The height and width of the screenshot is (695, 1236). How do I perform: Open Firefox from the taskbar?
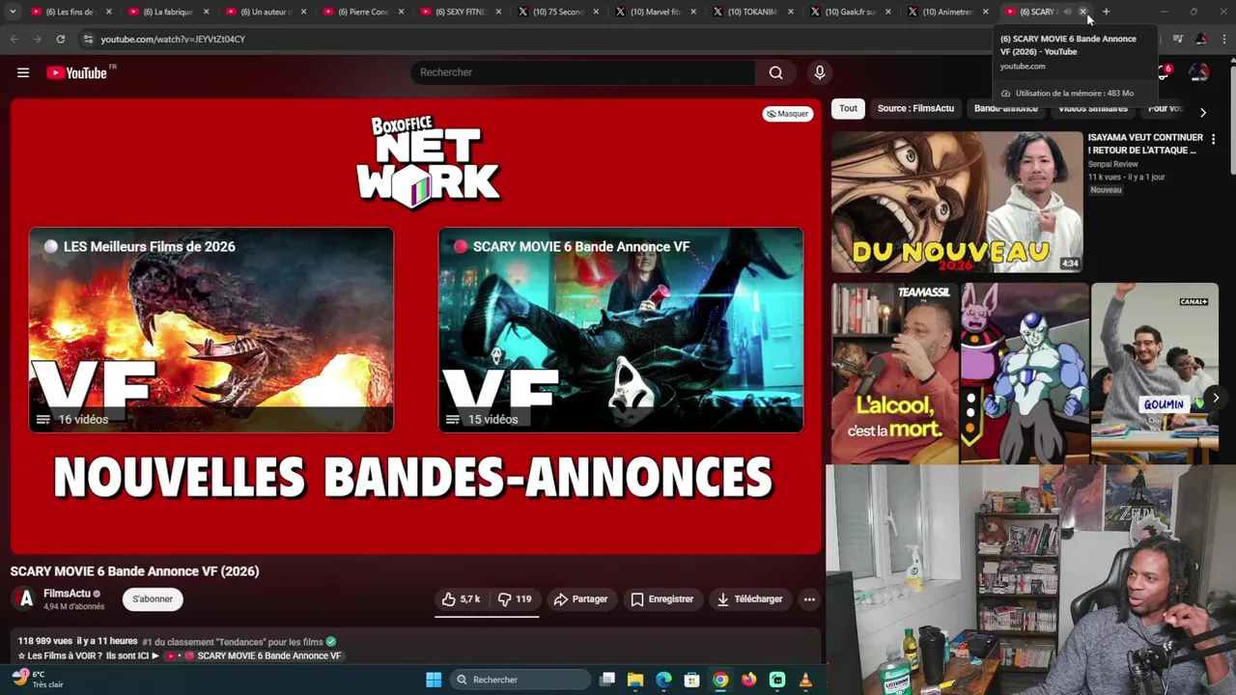point(748,680)
